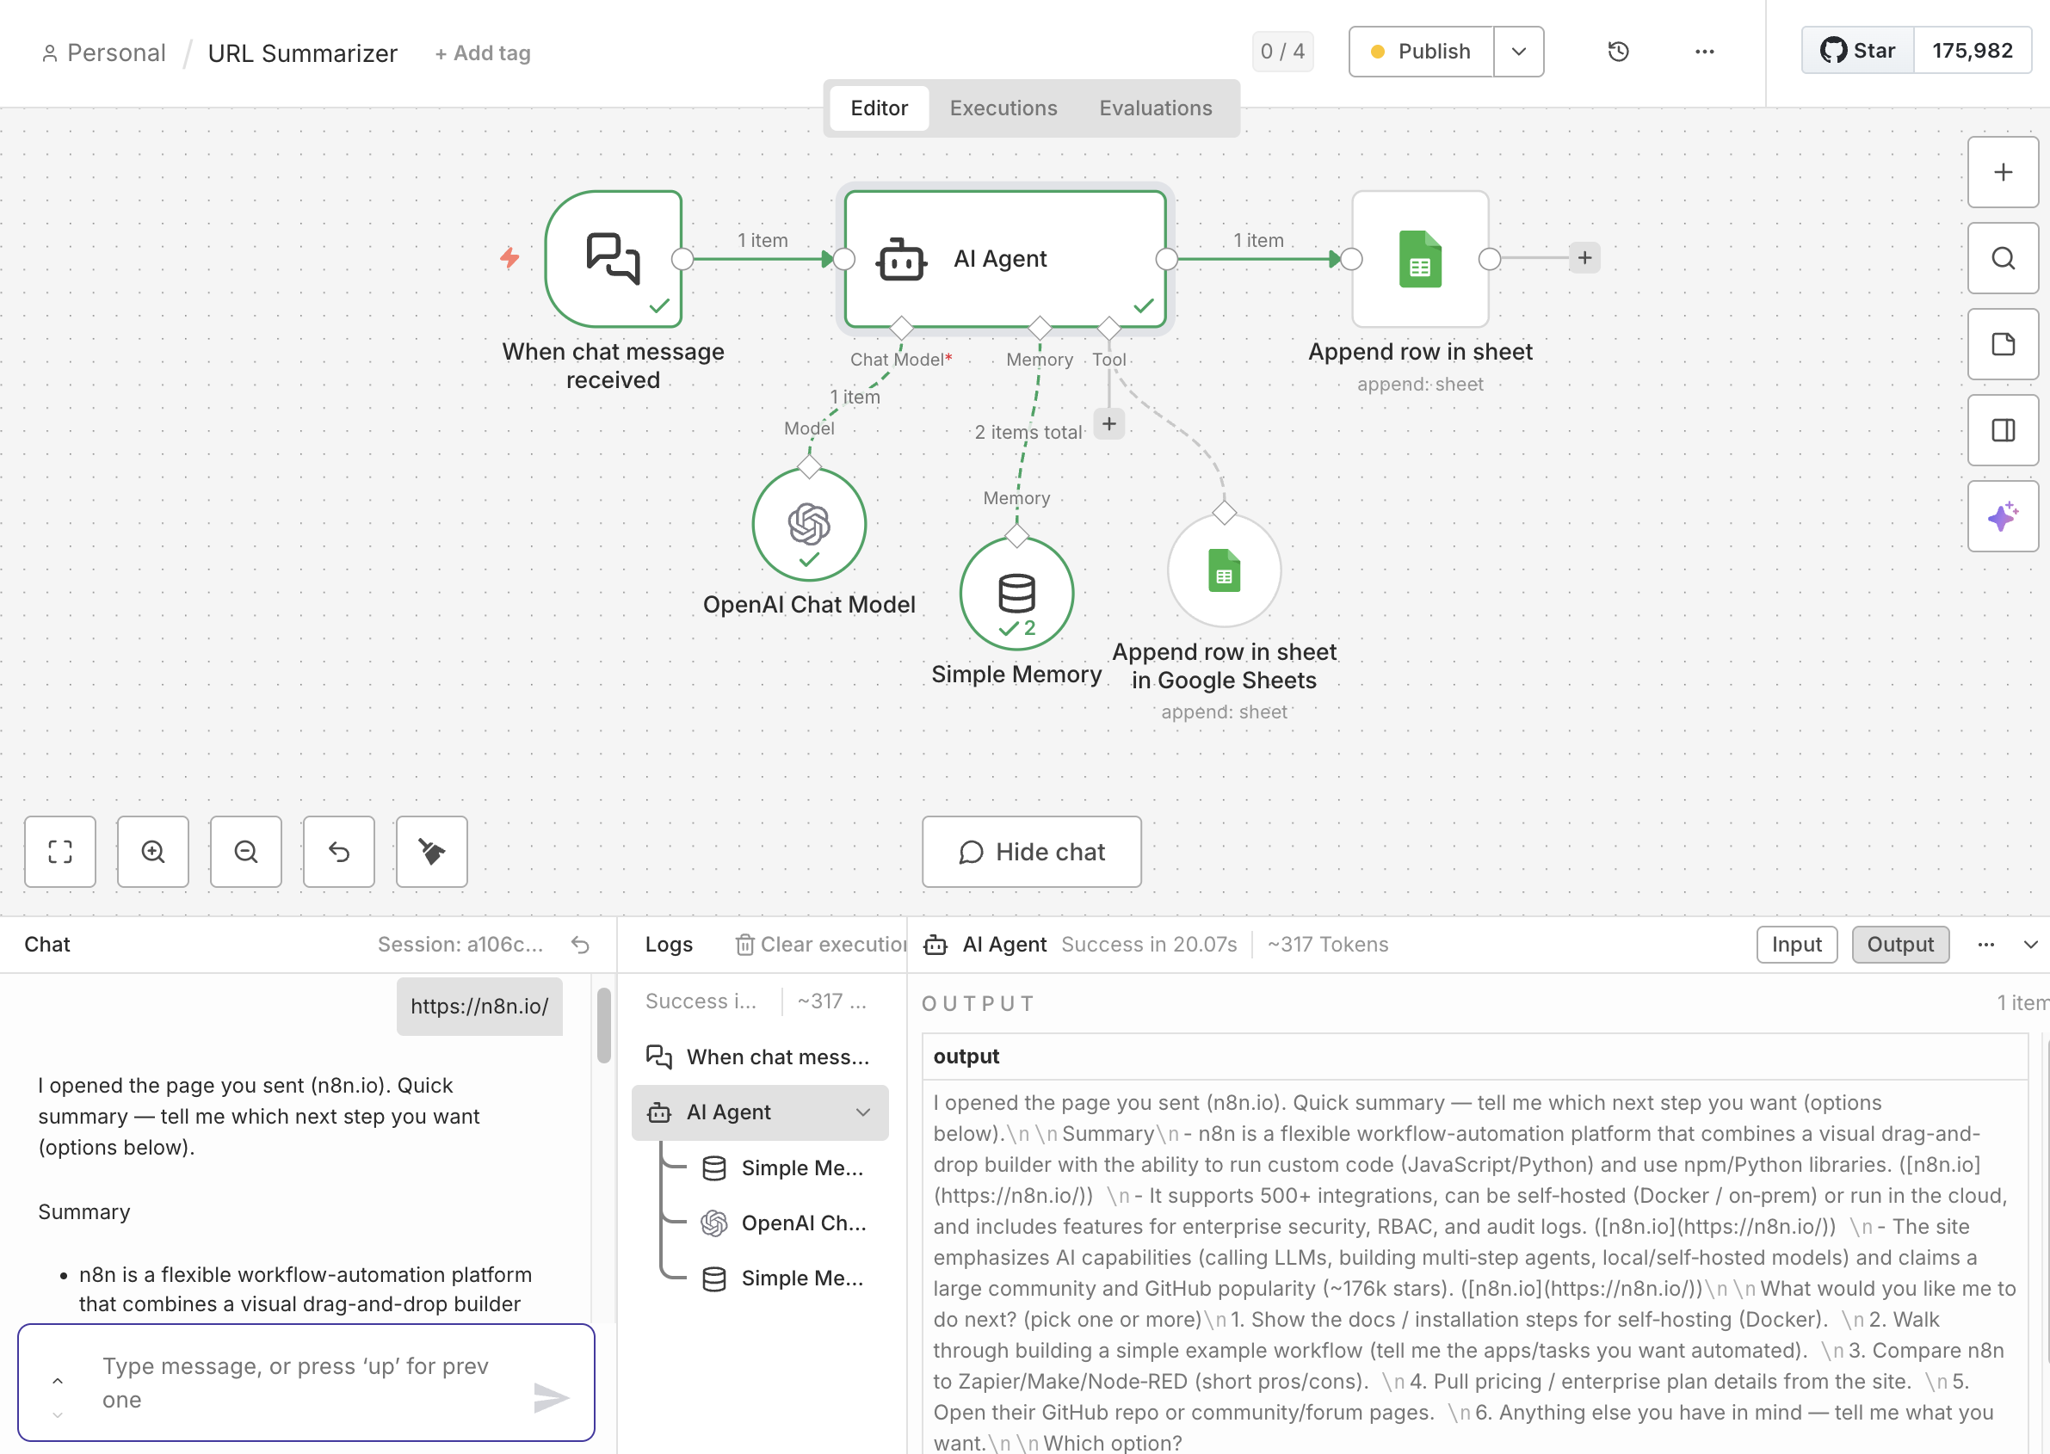The width and height of the screenshot is (2050, 1454).
Task: Focus the chat message input field
Action: coord(295,1383)
